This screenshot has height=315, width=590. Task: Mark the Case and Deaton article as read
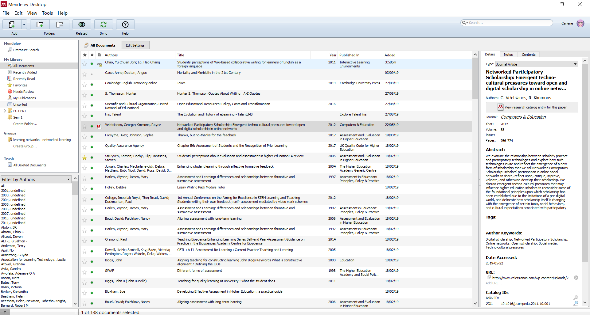[x=92, y=74]
